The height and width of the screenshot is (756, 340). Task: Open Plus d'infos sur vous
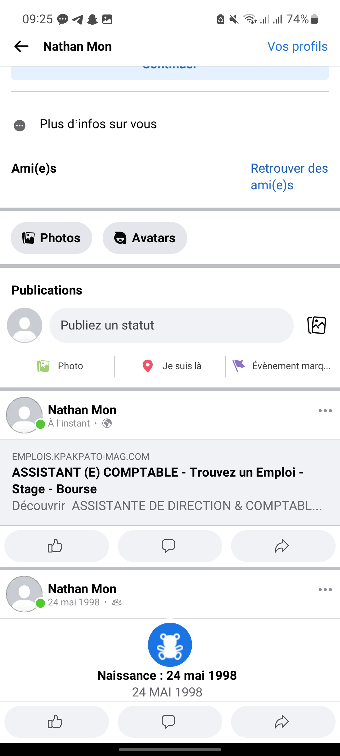pos(98,124)
